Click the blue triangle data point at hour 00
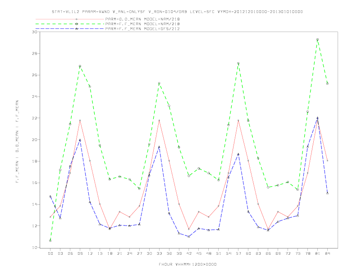This screenshot has height=276, width=357. pyautogui.click(x=50, y=196)
